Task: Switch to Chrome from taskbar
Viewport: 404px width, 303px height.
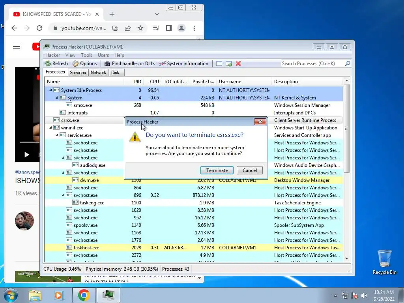Action: point(84,295)
